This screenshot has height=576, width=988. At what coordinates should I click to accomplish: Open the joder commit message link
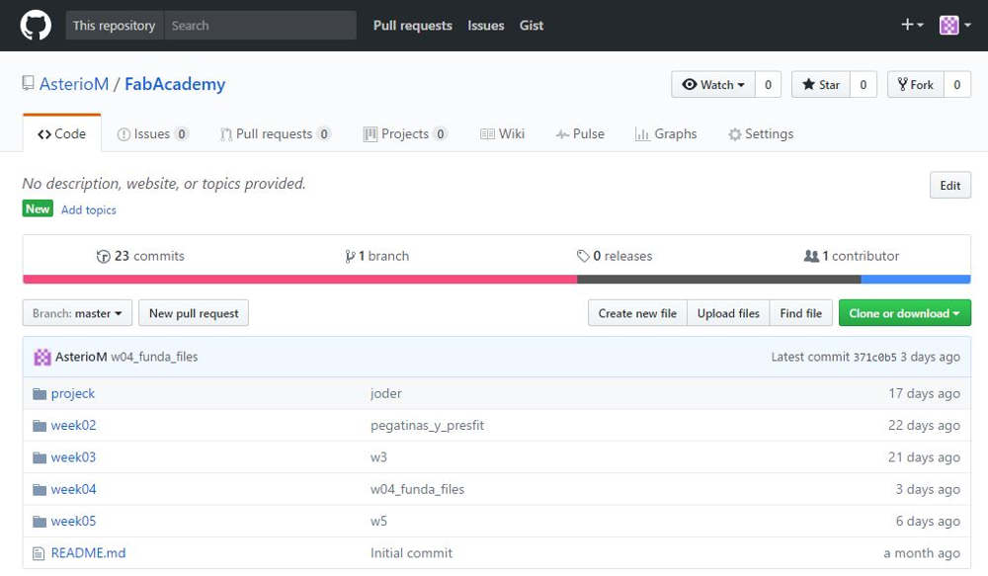(385, 394)
